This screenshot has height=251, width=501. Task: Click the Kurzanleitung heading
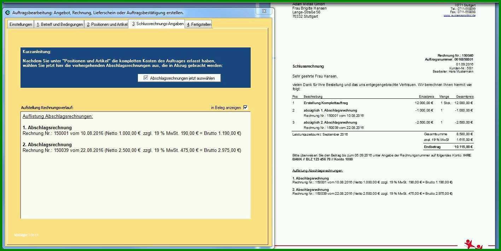click(x=37, y=52)
